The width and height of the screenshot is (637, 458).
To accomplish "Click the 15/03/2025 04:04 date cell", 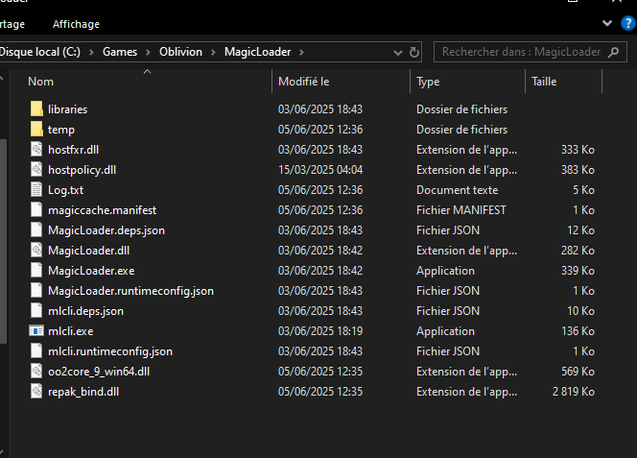I will click(x=320, y=170).
